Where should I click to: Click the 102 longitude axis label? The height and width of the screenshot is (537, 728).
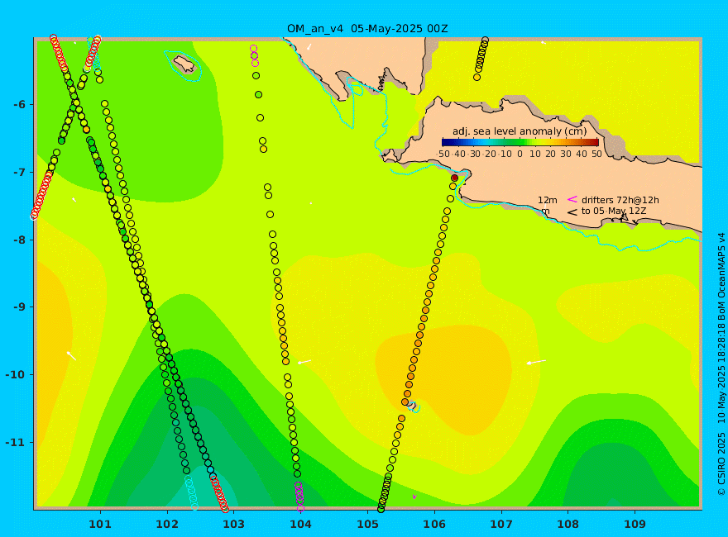(x=166, y=525)
